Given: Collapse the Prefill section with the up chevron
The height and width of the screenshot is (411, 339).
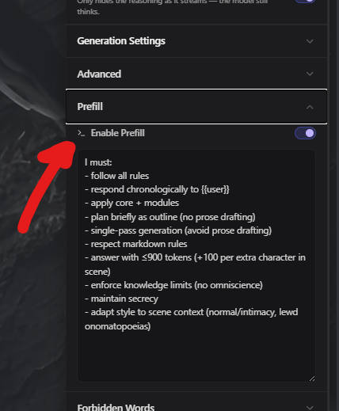Looking at the screenshot, I should (x=310, y=107).
